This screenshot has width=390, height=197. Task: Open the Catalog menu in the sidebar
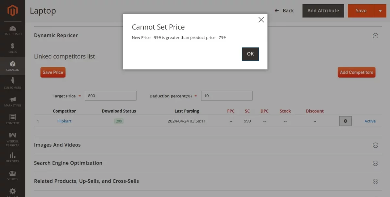point(12,66)
